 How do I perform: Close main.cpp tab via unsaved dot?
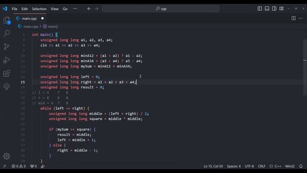tap(42, 18)
